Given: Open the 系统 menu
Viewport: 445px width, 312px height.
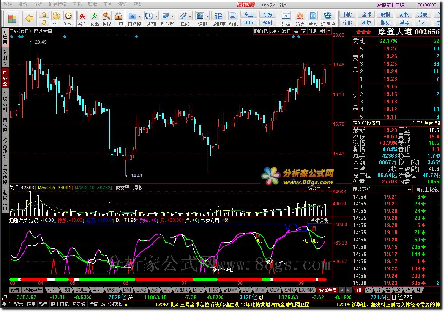Looking at the screenshot, I should (x=7, y=4).
